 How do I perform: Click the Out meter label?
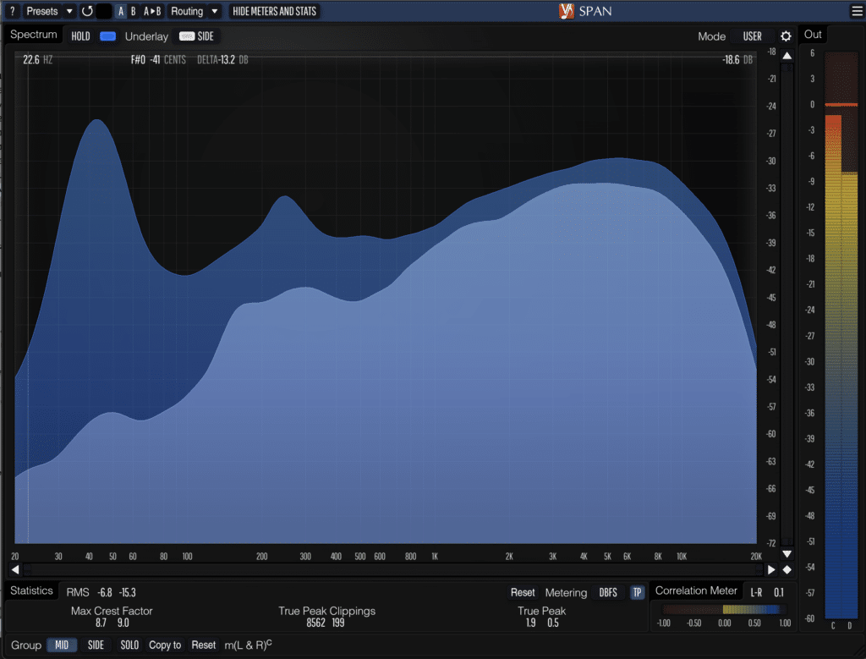813,34
